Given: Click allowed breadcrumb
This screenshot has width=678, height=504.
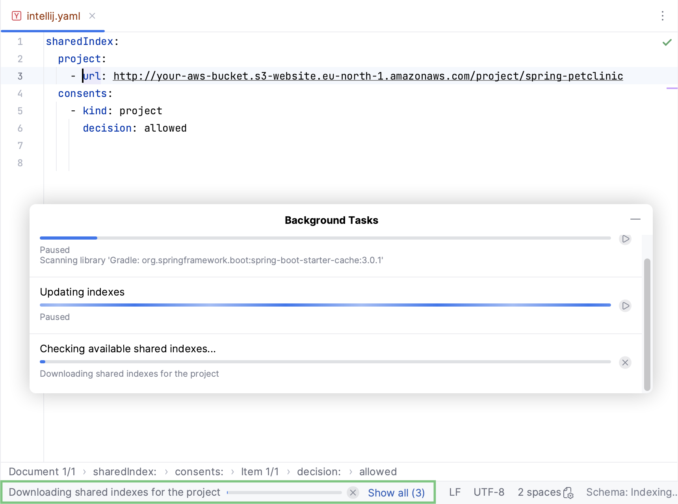Looking at the screenshot, I should [x=378, y=472].
